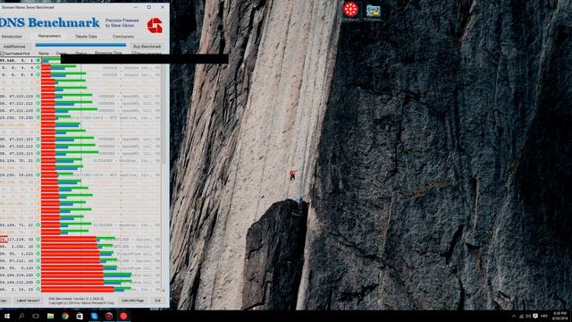Click the nameserver list scrollbar down arrow
This screenshot has width=572, height=322.
[164, 291]
